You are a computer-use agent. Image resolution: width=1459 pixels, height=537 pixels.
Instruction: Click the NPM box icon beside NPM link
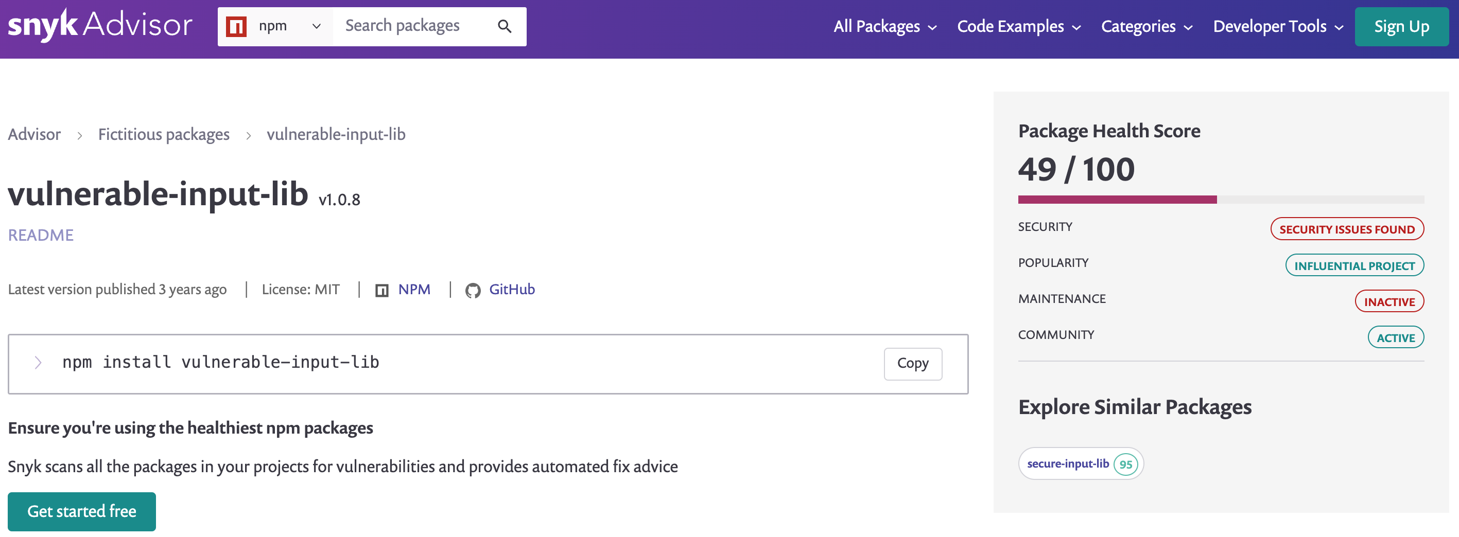click(382, 290)
